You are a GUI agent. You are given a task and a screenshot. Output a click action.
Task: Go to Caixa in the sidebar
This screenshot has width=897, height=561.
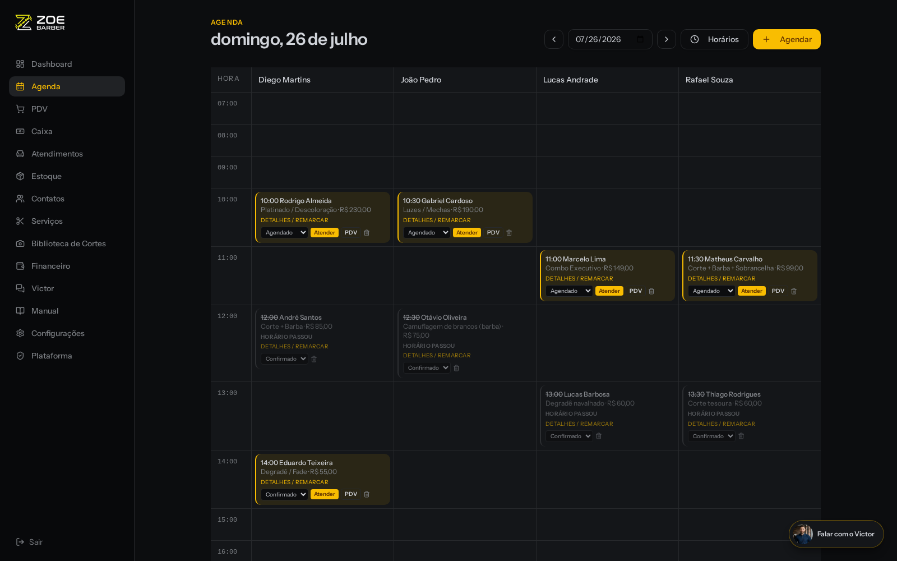pyautogui.click(x=67, y=131)
